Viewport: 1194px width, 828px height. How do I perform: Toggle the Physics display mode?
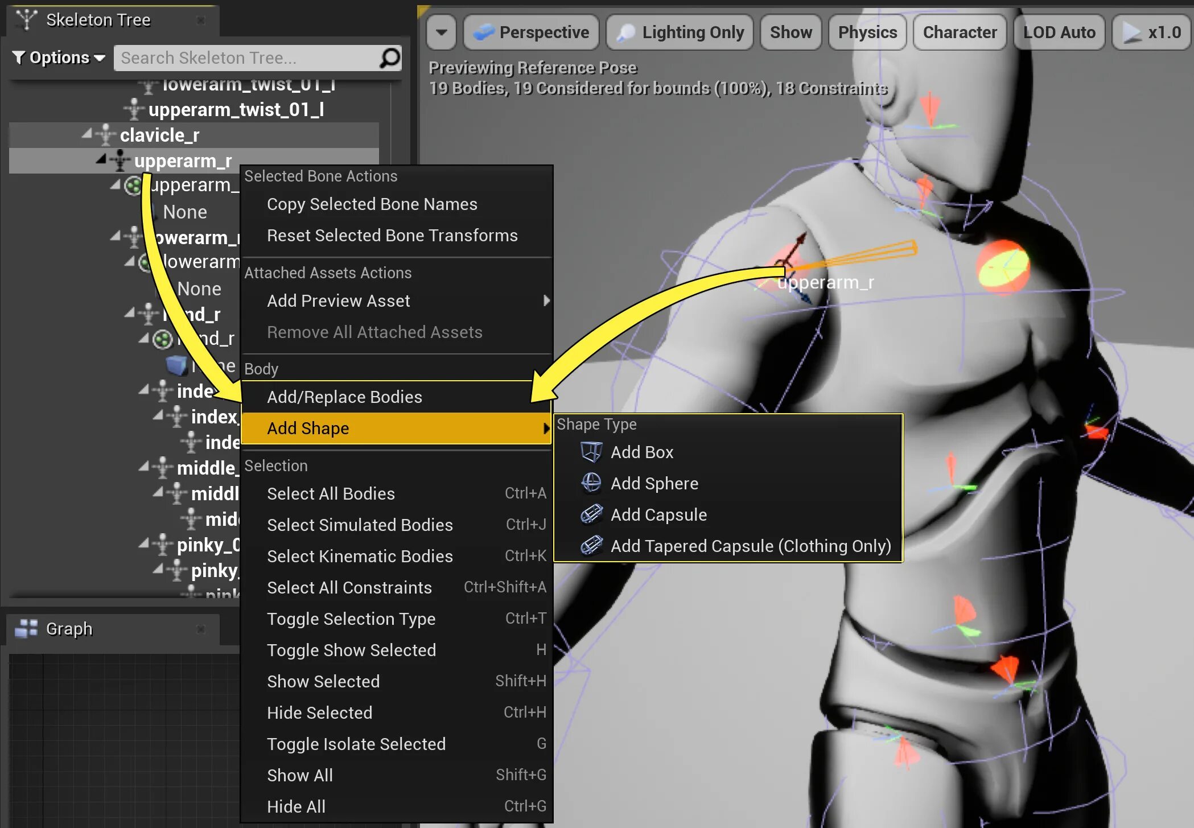coord(867,32)
